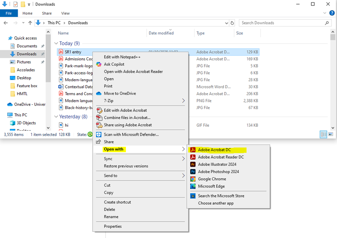Viewport: 337px width, 238px height.
Task: Click the Refresh icon beside address bar
Action: point(232,23)
